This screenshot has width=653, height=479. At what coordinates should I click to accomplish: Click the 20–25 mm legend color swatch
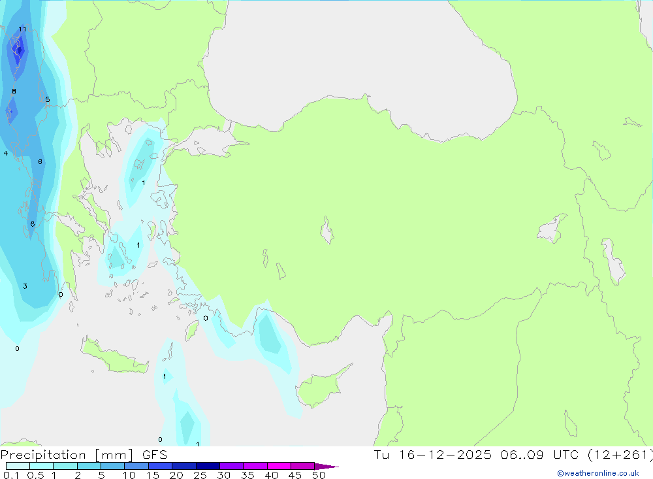point(184,466)
